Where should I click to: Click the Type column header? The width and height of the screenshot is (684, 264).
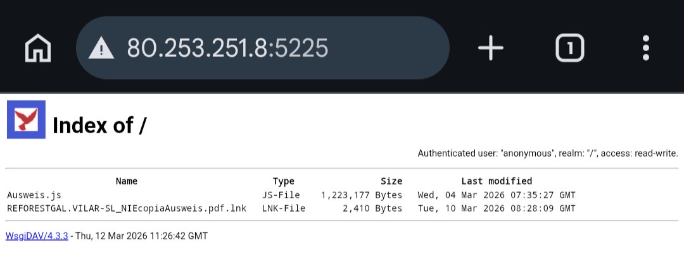pyautogui.click(x=283, y=181)
